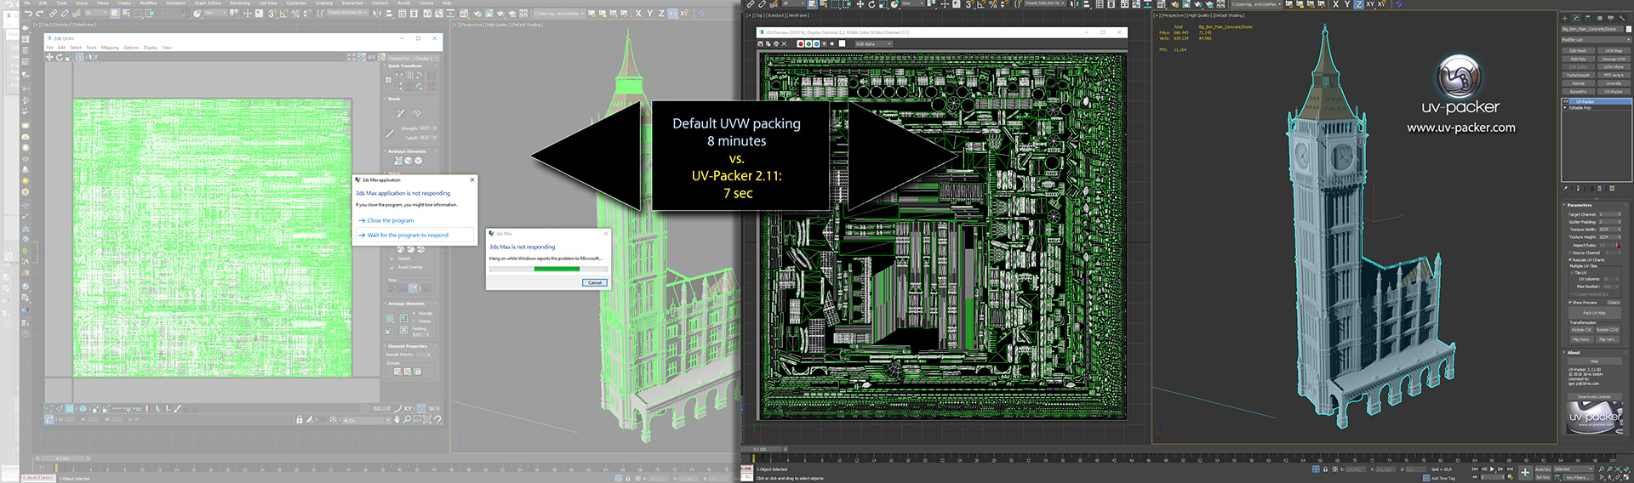Viewport: 1634px width, 483px height.
Task: Click the Rotate CW button under Transformation
Action: tap(1582, 330)
